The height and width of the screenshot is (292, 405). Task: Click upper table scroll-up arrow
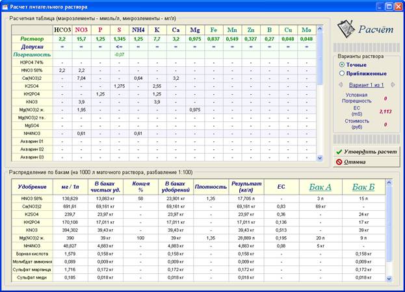320,29
